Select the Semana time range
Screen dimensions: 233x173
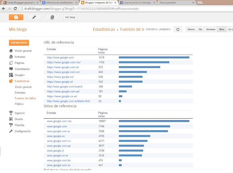coord(210,29)
